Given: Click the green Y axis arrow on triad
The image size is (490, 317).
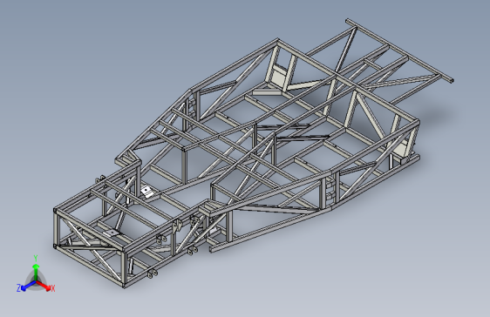Looking at the screenshot, I should tap(36, 272).
